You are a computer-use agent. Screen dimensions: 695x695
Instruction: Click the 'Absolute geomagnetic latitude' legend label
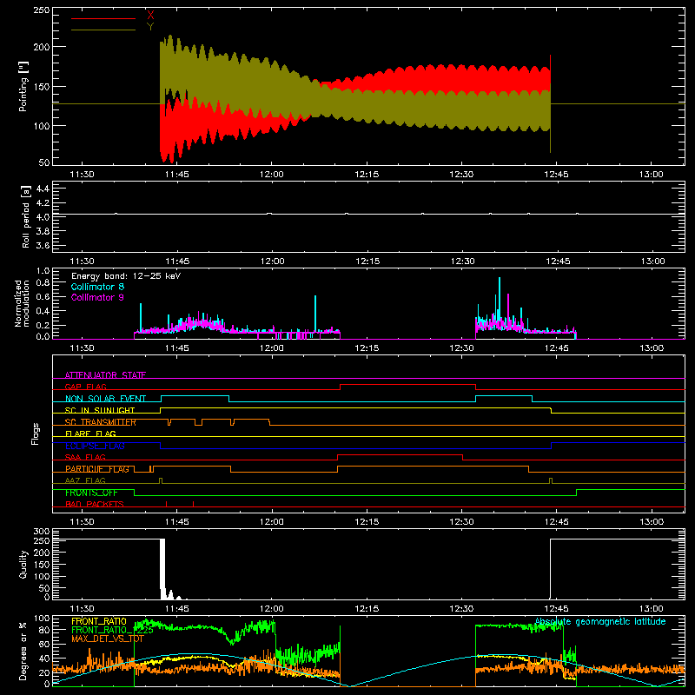(x=600, y=621)
